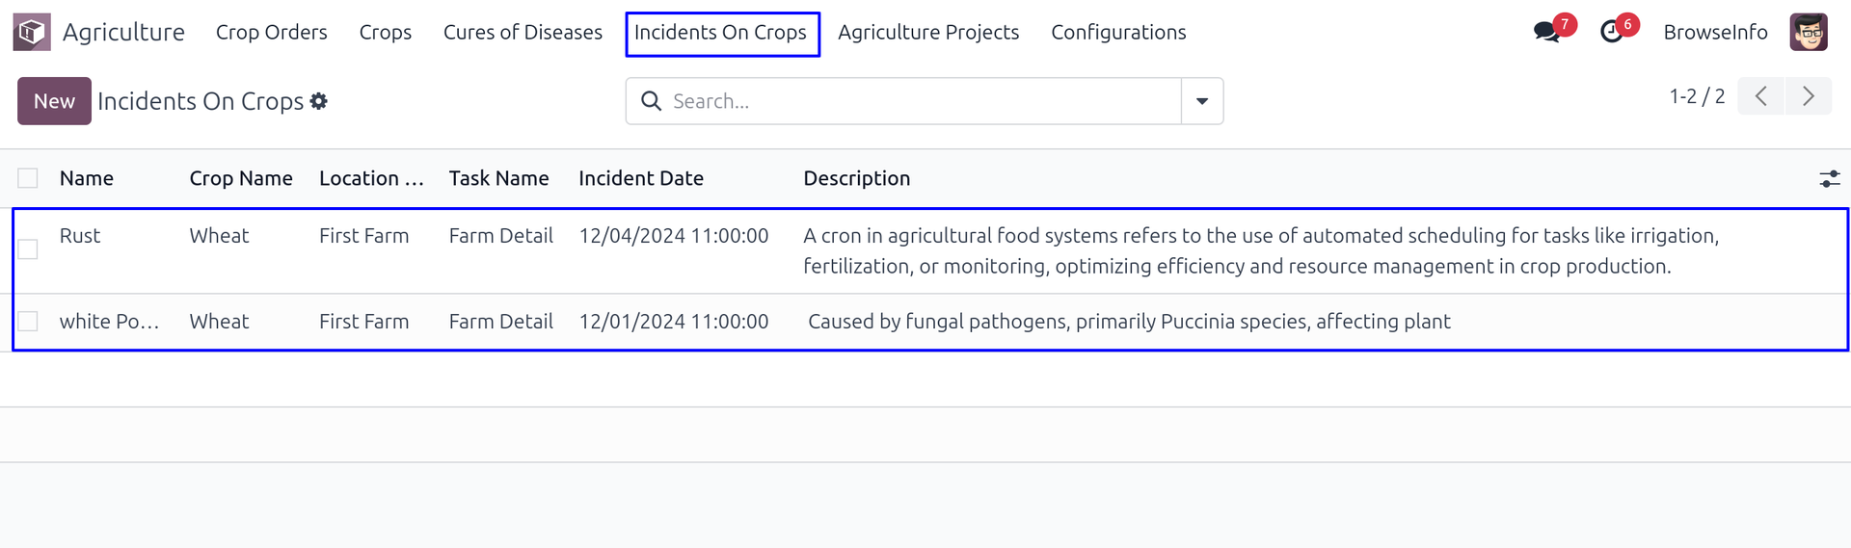Switch to Cures of Diseases menu
This screenshot has width=1851, height=548.
(523, 33)
